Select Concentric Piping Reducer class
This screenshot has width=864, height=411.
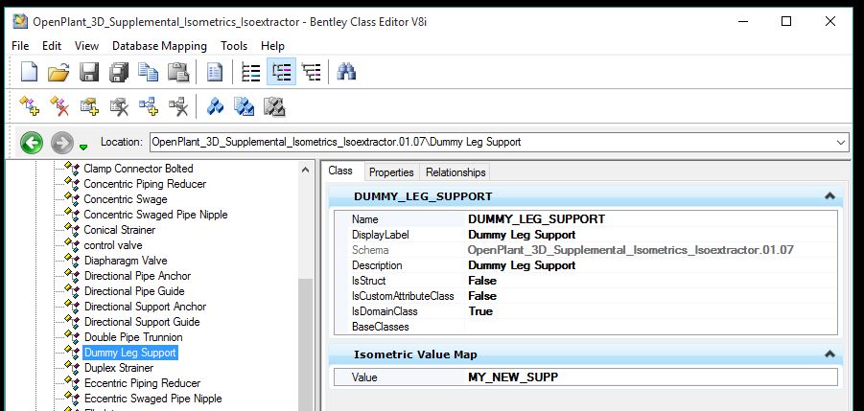coord(145,184)
